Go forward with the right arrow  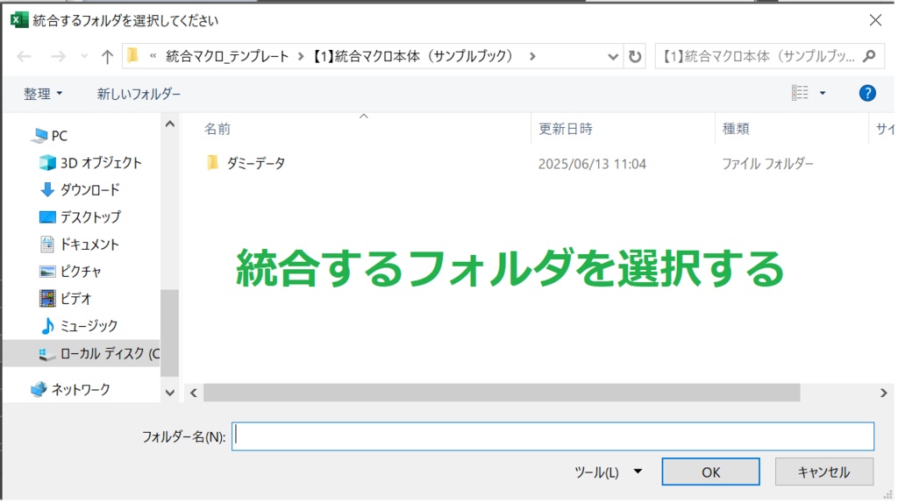pyautogui.click(x=58, y=56)
